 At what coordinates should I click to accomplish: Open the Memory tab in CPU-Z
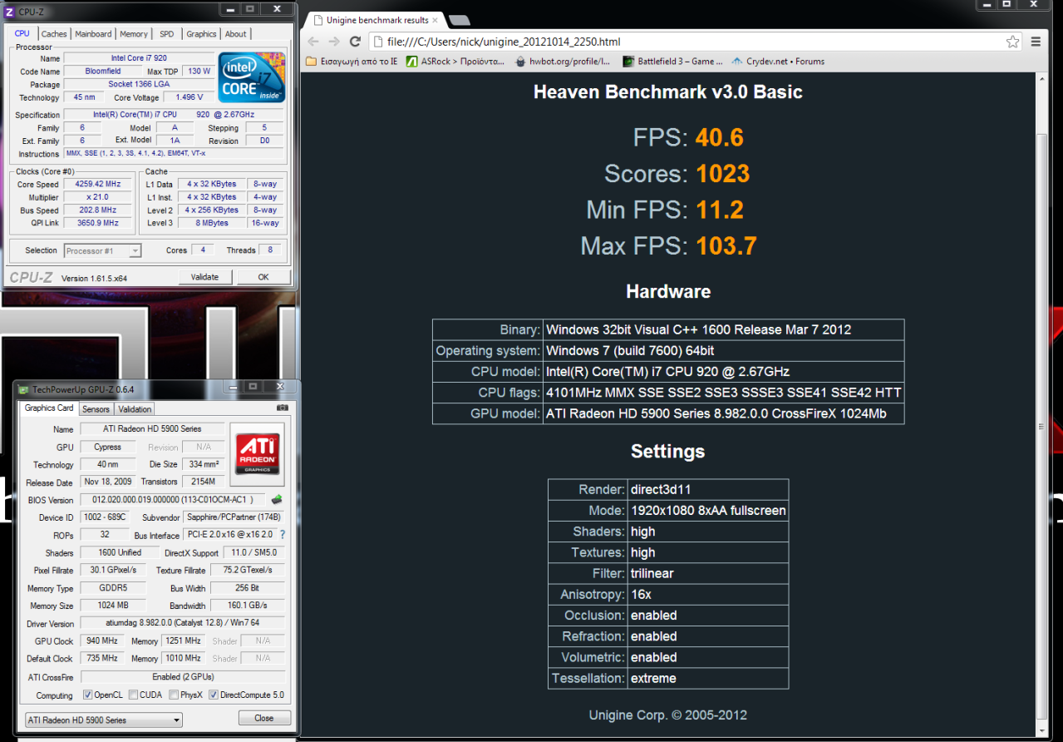(x=134, y=34)
